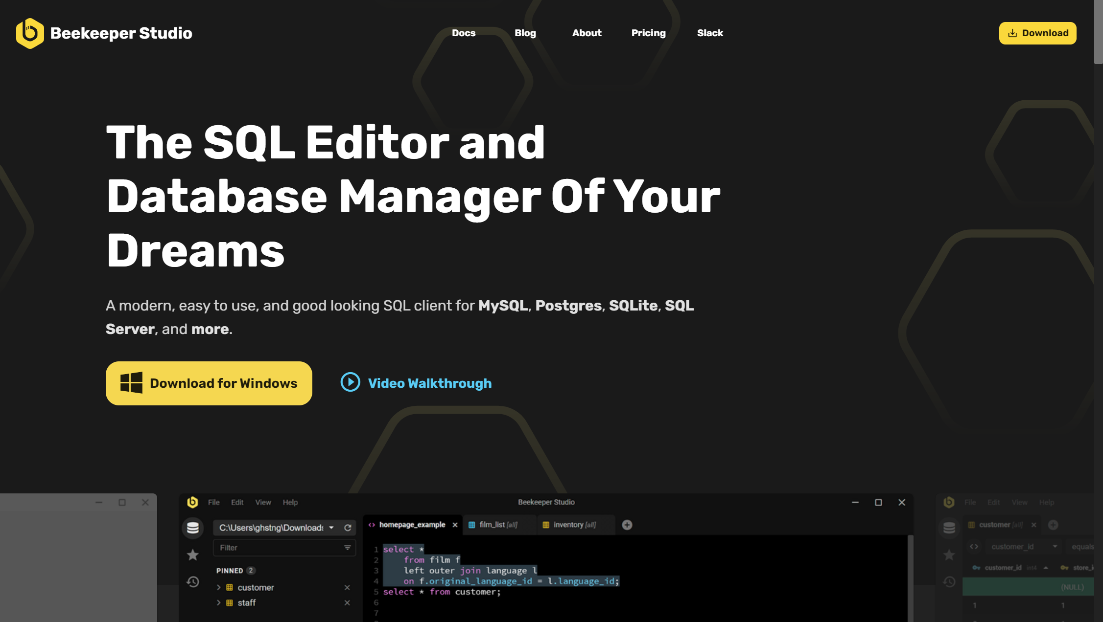Click the code brackets icon on homepage_example tab
Viewport: 1103px width, 622px height.
(x=372, y=525)
